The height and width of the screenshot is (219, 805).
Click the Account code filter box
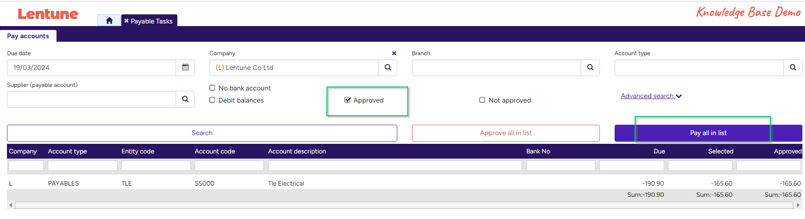click(229, 166)
